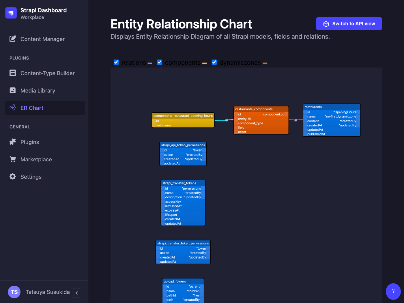Open Settings in the sidebar
The height and width of the screenshot is (303, 404).
(45, 177)
